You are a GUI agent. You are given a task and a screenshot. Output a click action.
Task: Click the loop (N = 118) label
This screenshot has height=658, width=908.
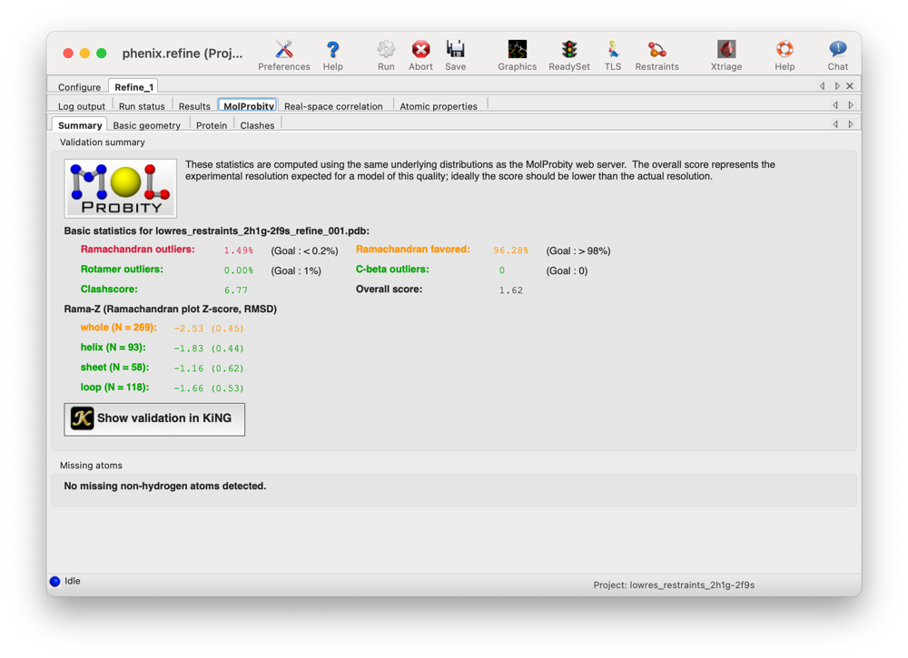(114, 388)
